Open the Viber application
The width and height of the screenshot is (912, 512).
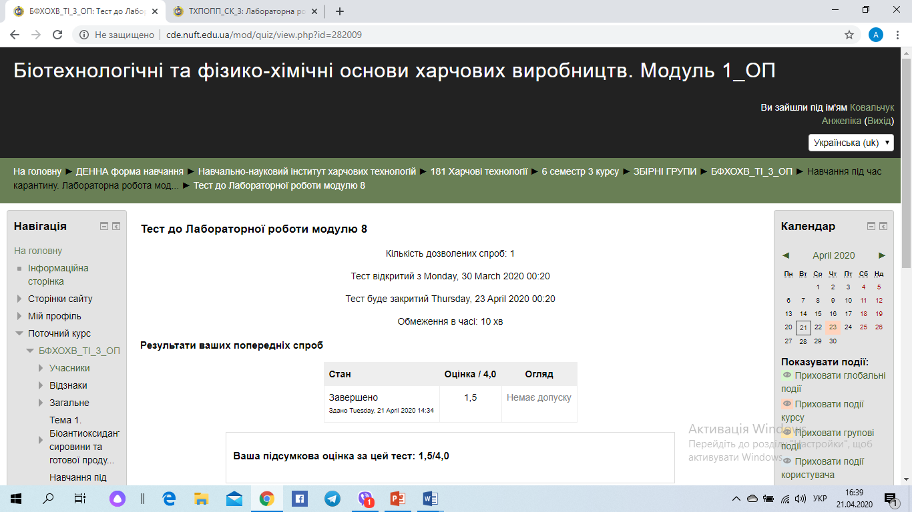click(x=365, y=497)
